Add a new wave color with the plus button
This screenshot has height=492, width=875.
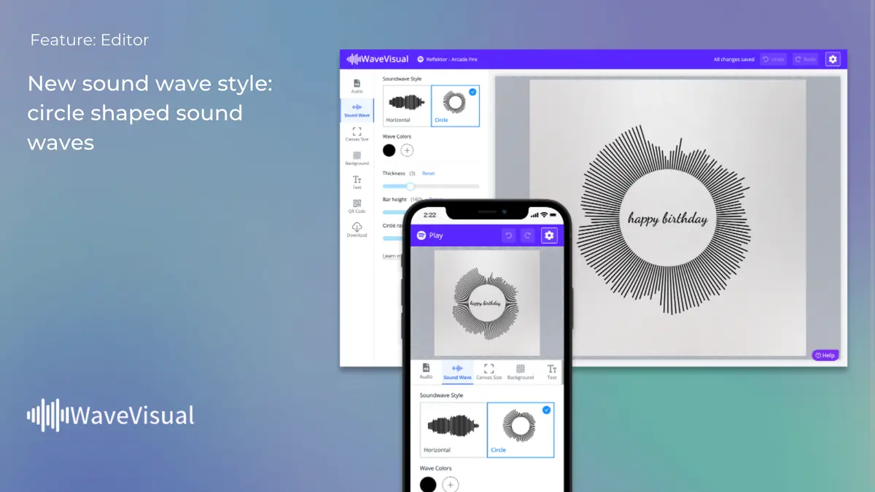[x=406, y=149]
